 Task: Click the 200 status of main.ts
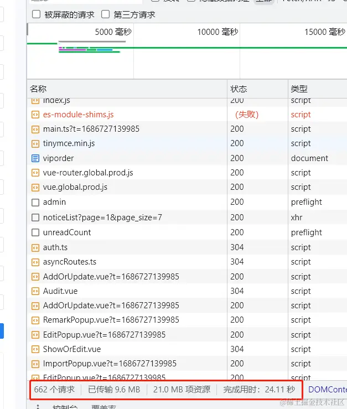[x=237, y=129]
